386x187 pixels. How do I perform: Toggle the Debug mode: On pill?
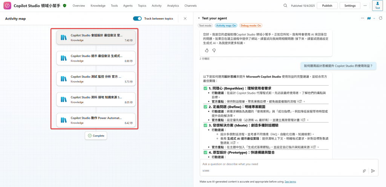[x=251, y=25]
